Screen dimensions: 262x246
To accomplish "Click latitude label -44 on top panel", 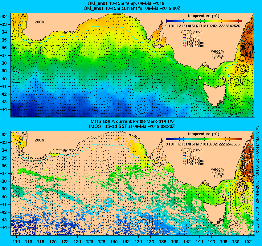I will coord(3,109).
